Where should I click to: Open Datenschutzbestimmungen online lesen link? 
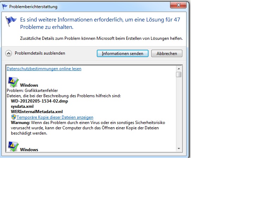(x=44, y=69)
